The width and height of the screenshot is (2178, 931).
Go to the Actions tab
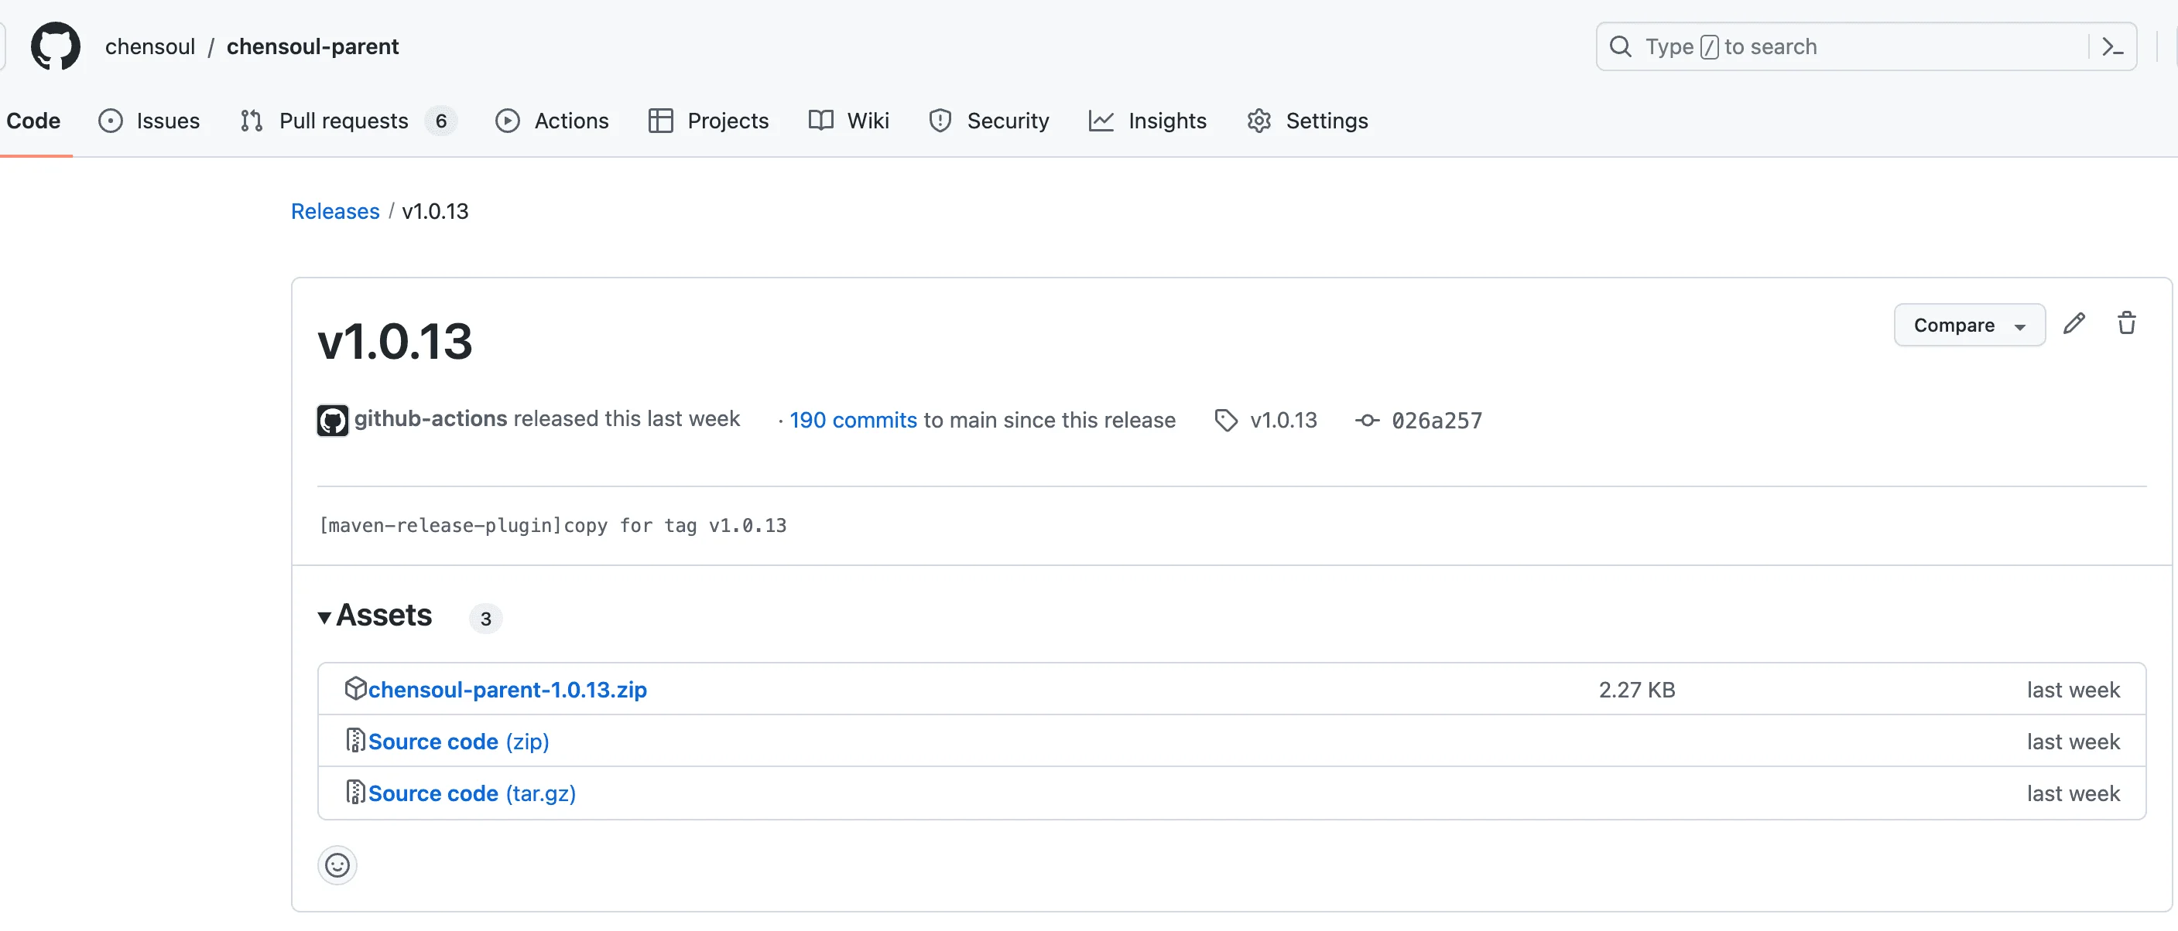pos(552,121)
